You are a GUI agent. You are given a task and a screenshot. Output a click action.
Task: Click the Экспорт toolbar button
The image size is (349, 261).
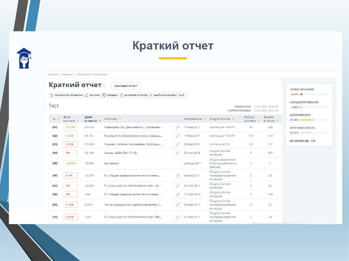click(x=93, y=95)
